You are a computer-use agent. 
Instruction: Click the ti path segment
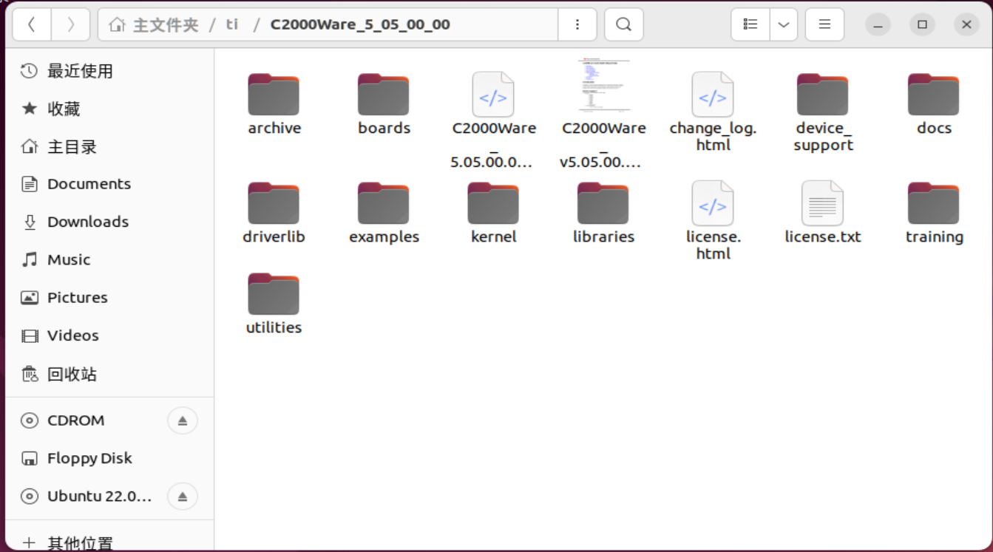[x=232, y=24]
